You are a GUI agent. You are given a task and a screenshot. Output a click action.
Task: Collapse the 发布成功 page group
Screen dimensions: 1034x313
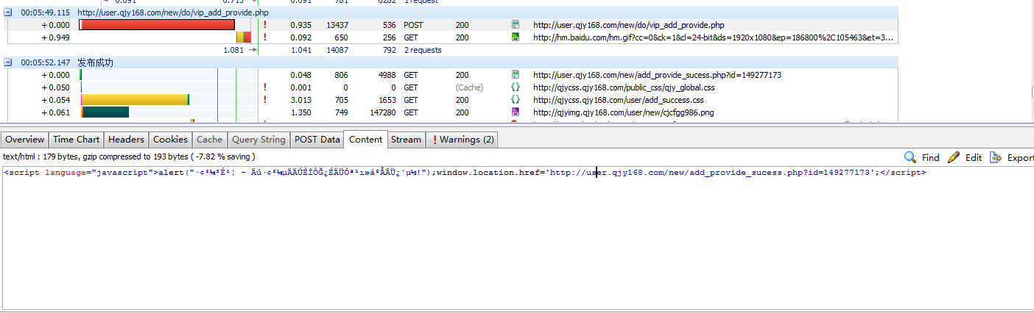point(8,62)
